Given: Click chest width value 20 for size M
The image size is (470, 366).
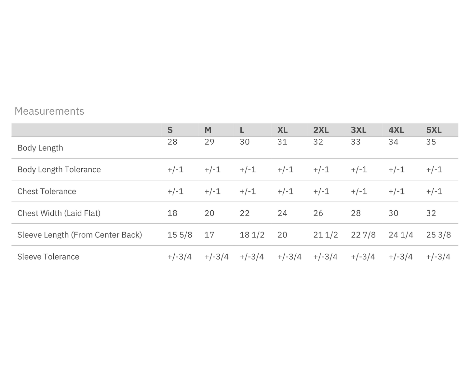Looking at the screenshot, I should tap(209, 213).
